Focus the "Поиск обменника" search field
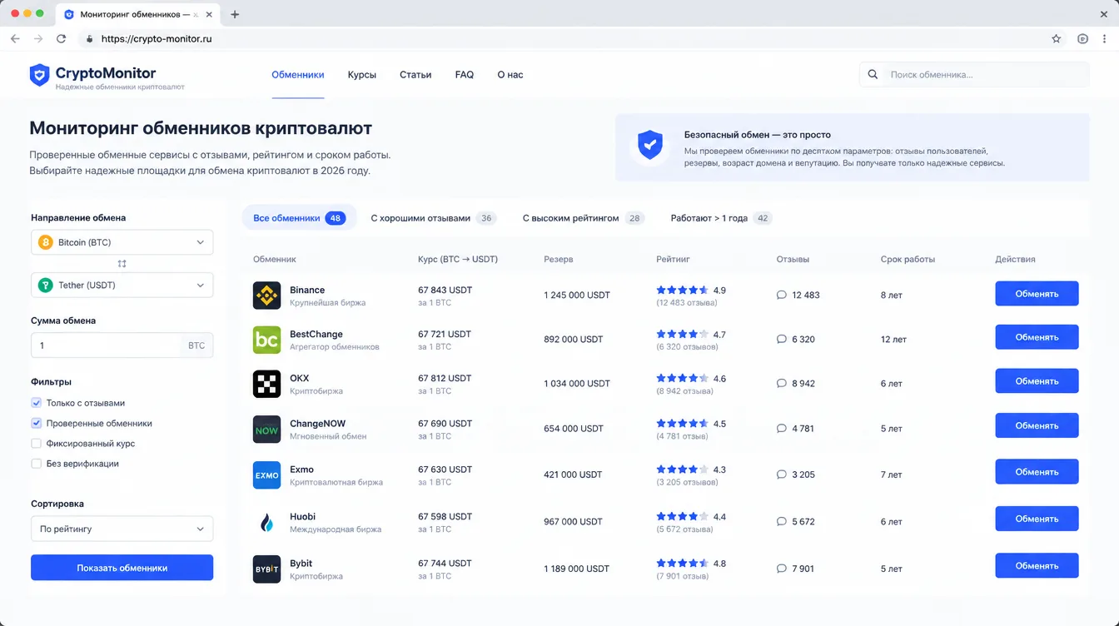 974,75
